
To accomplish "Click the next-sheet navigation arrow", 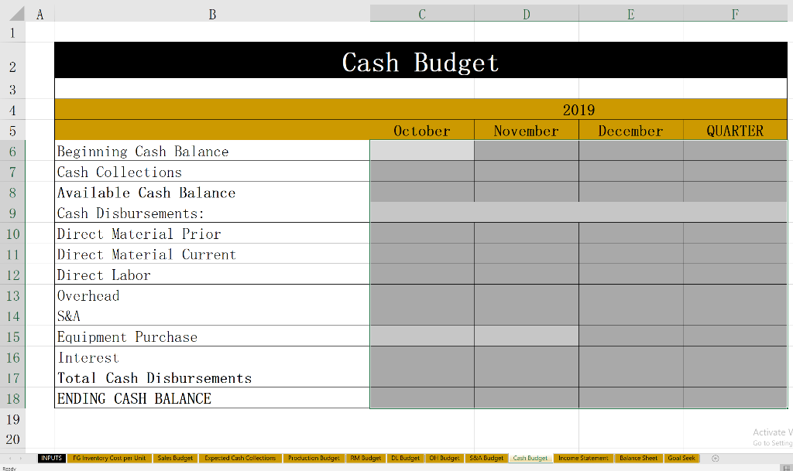I will coord(22,458).
